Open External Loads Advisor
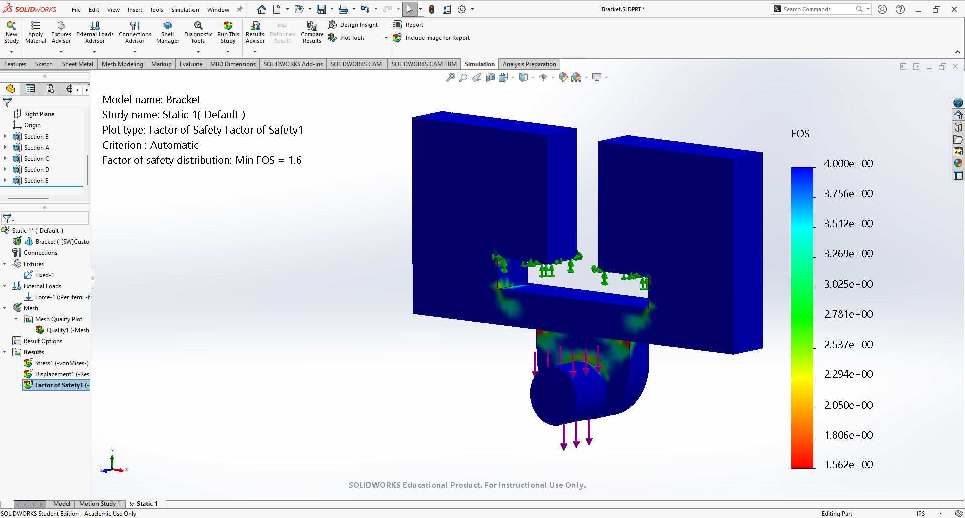 (x=95, y=32)
